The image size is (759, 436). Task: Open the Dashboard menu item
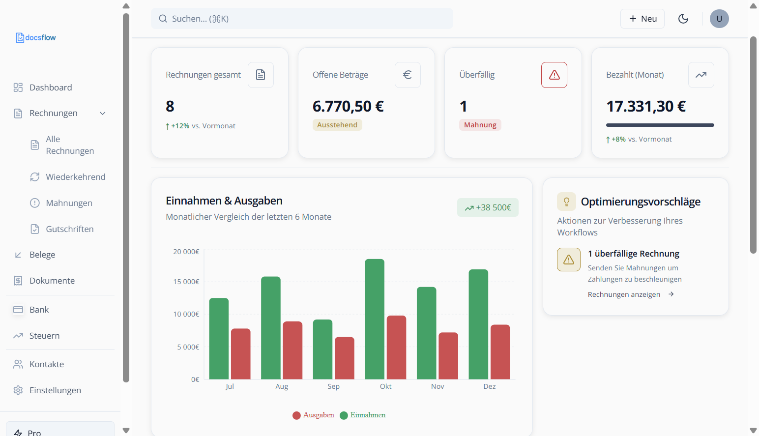tap(51, 87)
